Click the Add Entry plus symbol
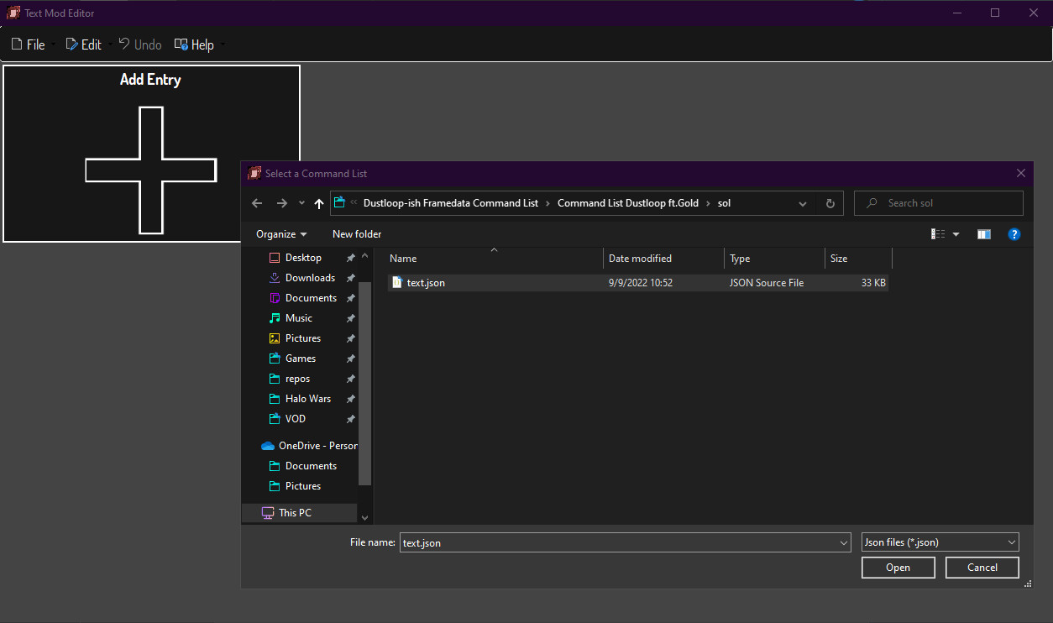The height and width of the screenshot is (623, 1053). 149,170
